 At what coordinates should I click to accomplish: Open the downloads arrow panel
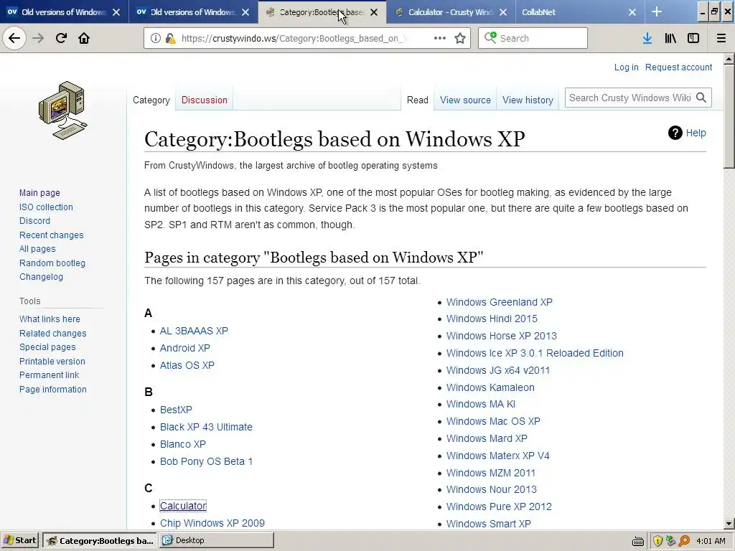tap(647, 38)
